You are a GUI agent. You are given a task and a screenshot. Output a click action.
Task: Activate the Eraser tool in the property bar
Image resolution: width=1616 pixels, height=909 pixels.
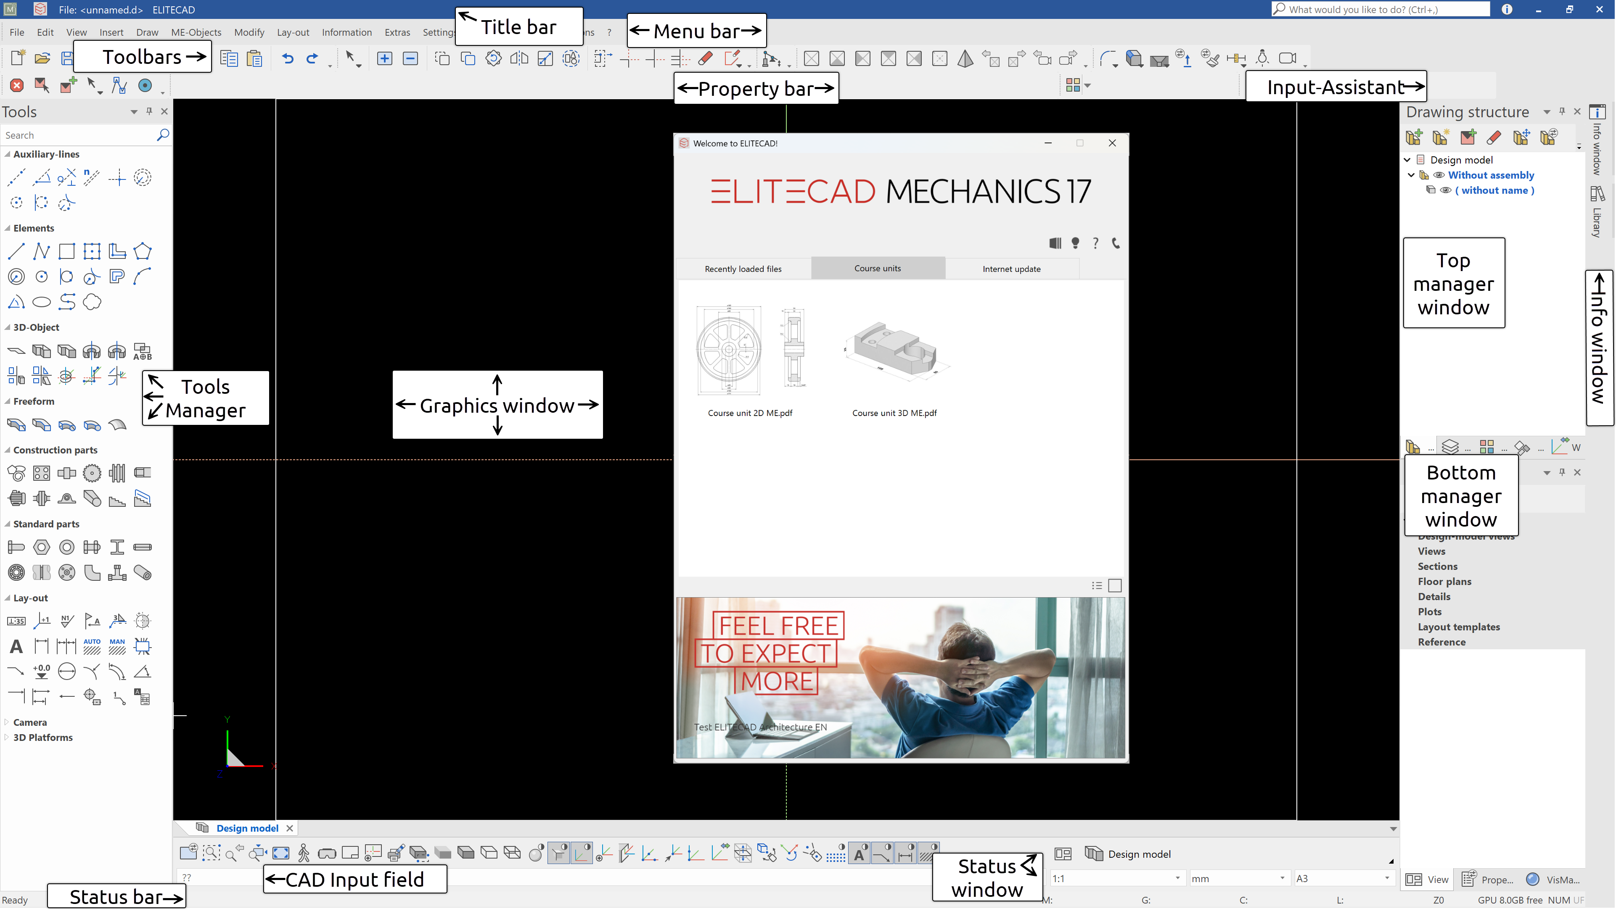click(x=705, y=58)
